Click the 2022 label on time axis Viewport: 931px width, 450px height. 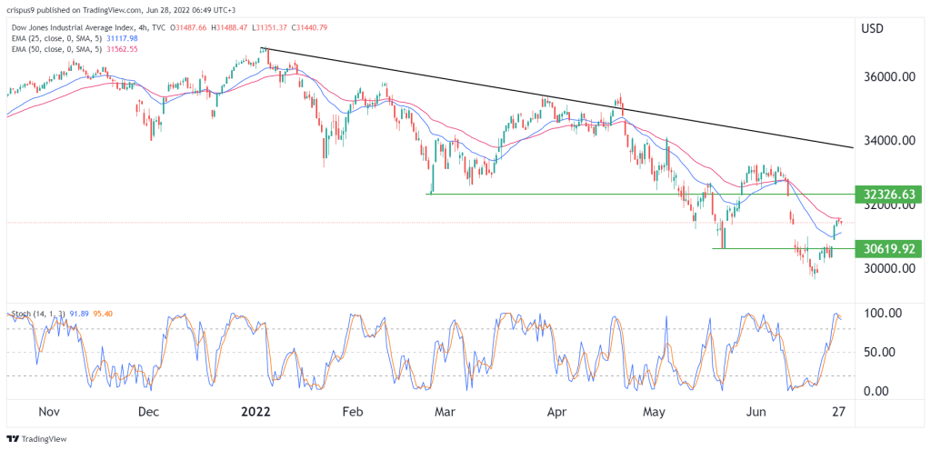(x=256, y=412)
